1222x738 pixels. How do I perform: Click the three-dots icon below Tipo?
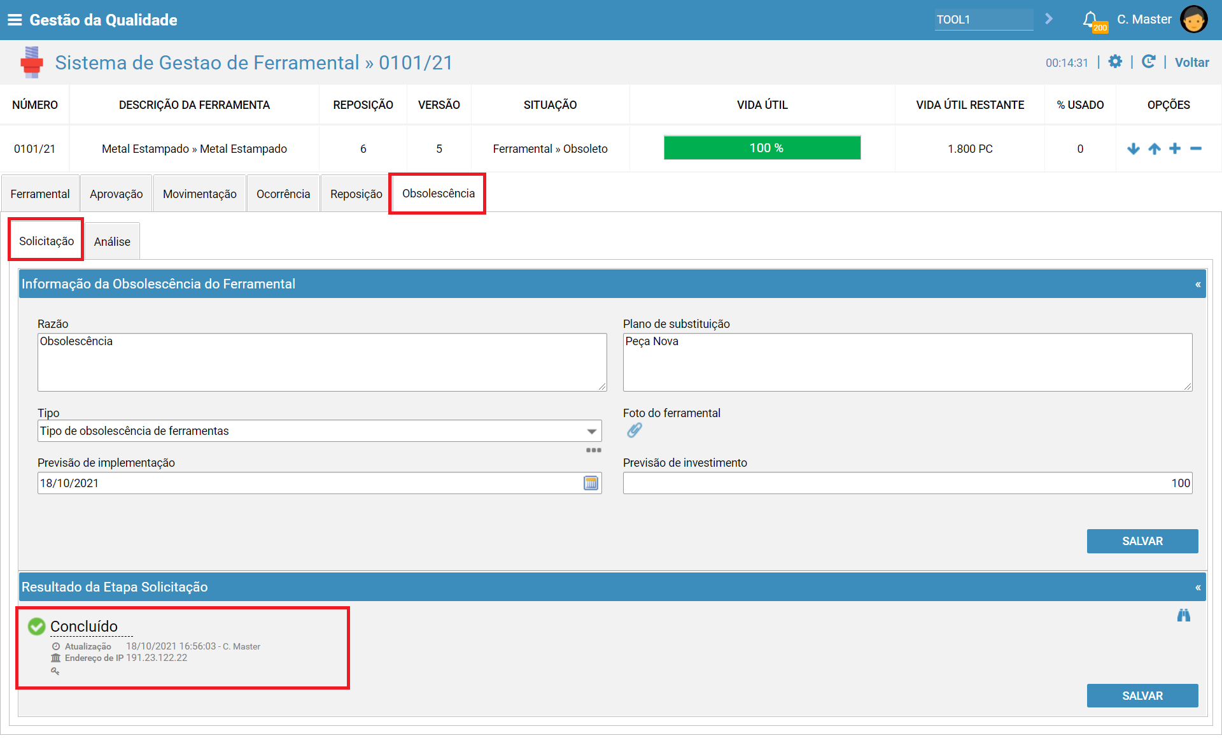click(594, 450)
